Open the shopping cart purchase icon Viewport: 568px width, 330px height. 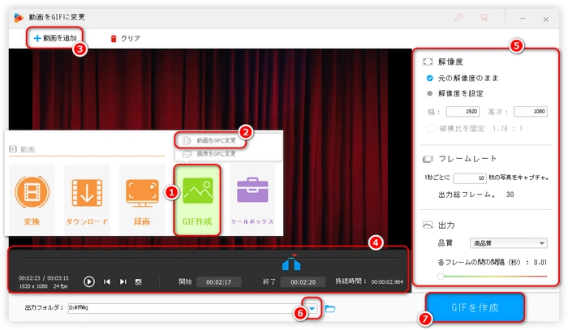pos(484,16)
